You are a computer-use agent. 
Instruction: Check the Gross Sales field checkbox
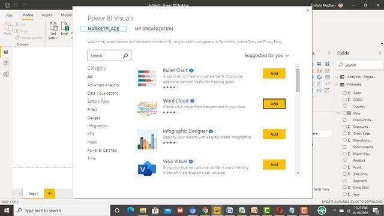(344, 133)
